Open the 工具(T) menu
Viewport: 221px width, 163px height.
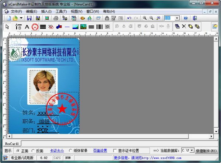pos(61,11)
